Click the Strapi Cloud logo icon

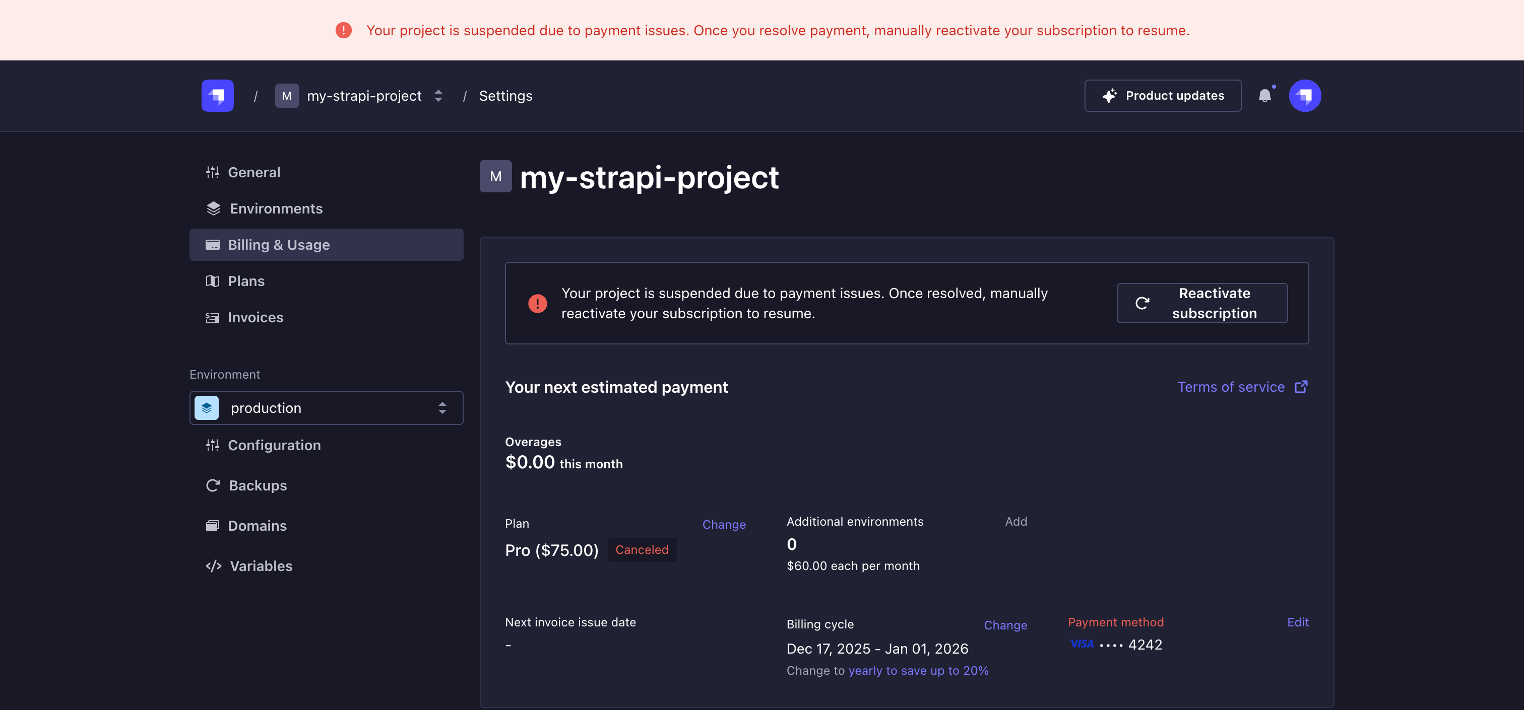(217, 96)
